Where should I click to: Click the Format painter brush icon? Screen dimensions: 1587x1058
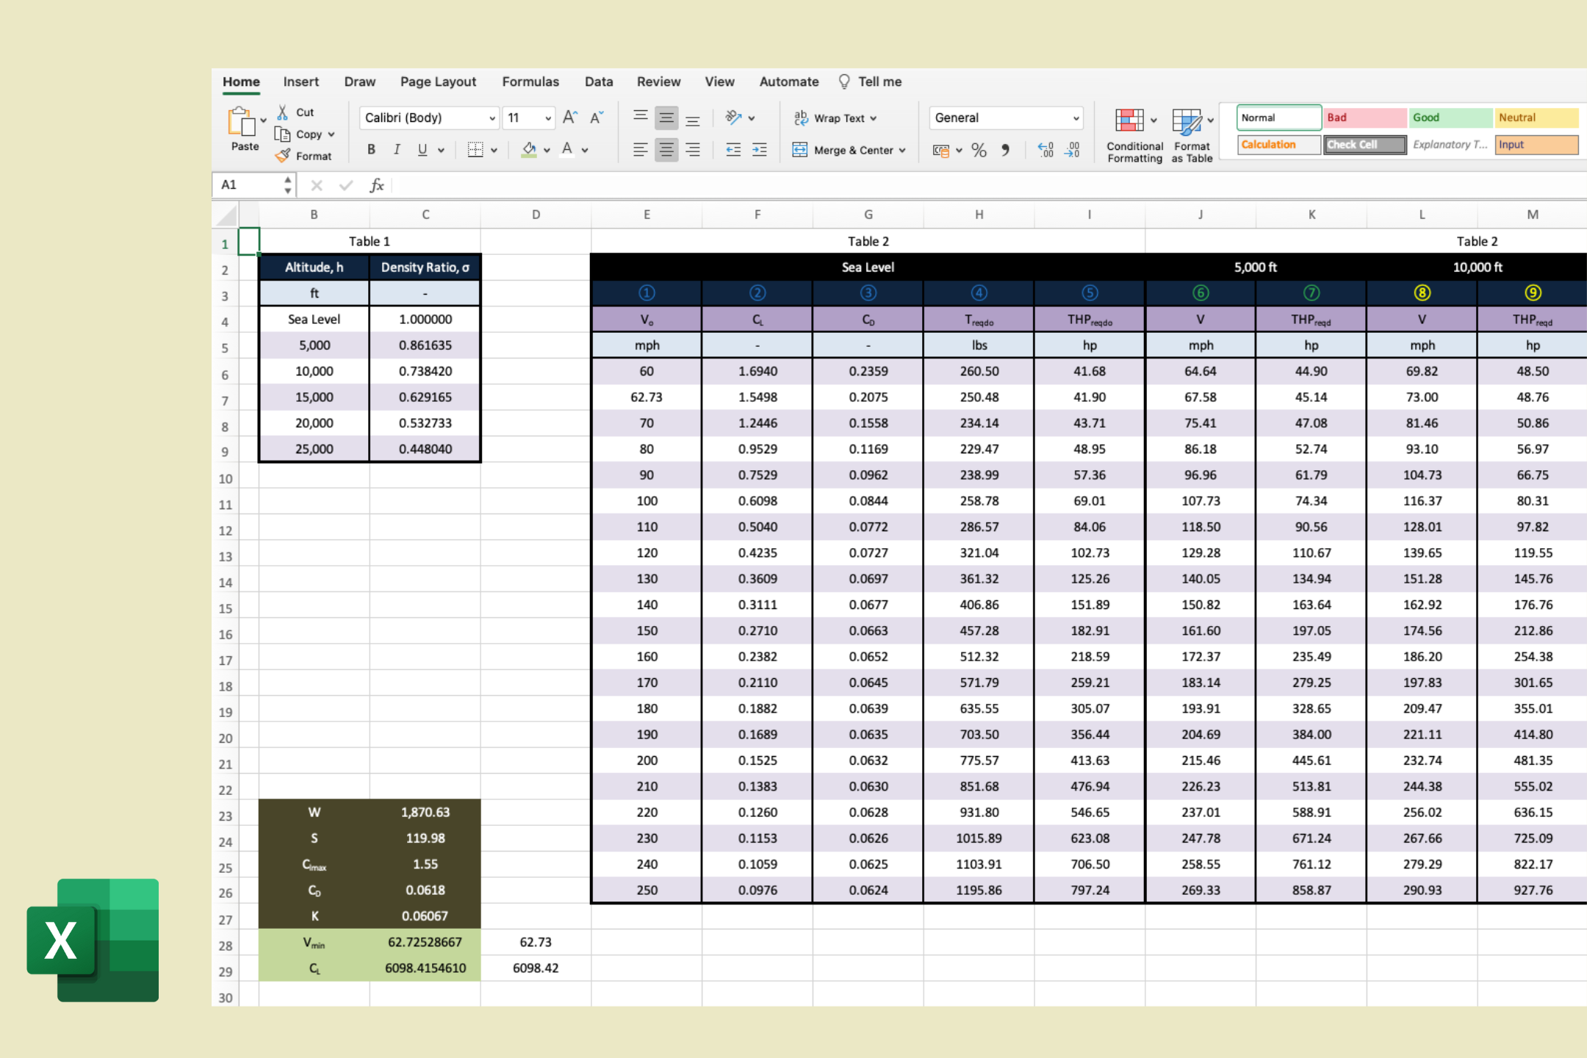coord(283,156)
